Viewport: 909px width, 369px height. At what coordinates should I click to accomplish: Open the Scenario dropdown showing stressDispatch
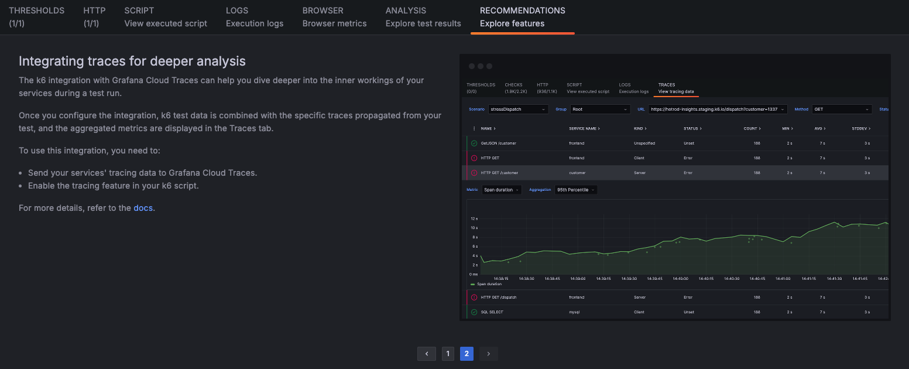click(x=518, y=109)
